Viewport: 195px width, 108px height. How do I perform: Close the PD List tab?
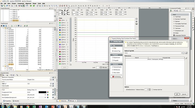(75, 101)
